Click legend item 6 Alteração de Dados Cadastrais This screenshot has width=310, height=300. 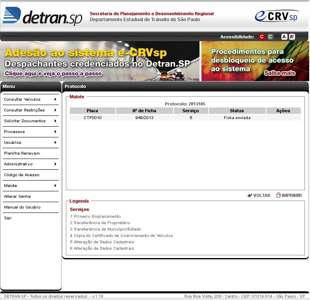102,248
